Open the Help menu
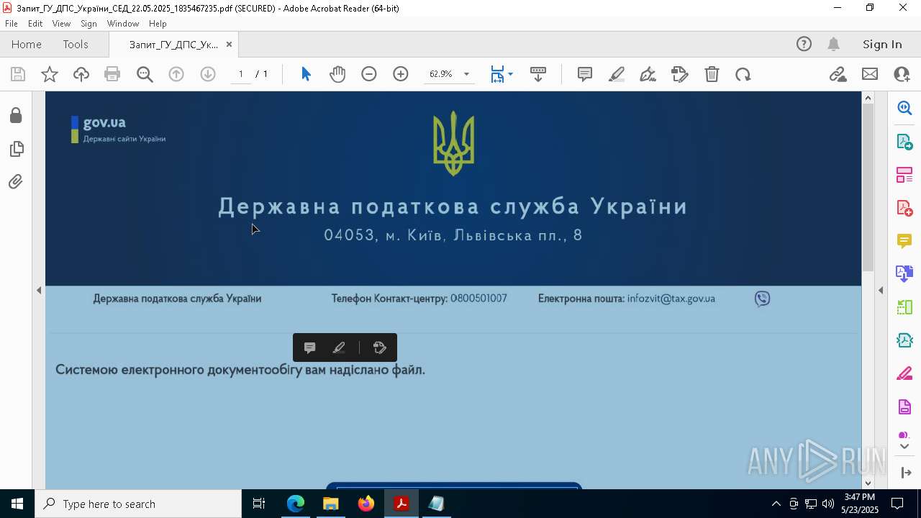 pyautogui.click(x=158, y=24)
